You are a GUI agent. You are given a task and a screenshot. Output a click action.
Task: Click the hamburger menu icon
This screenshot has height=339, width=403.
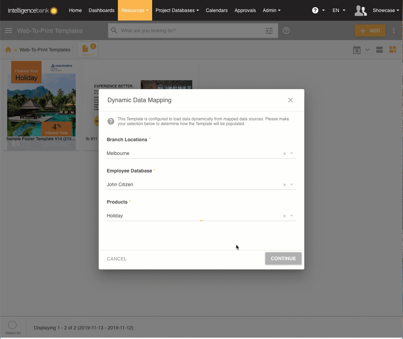[x=9, y=31]
